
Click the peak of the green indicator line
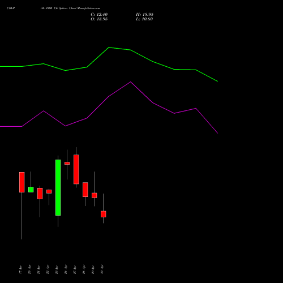tap(109, 48)
